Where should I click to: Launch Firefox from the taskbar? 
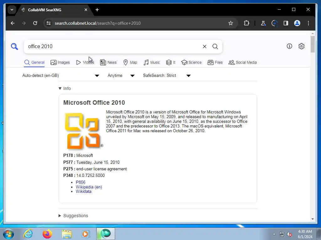click(47, 234)
